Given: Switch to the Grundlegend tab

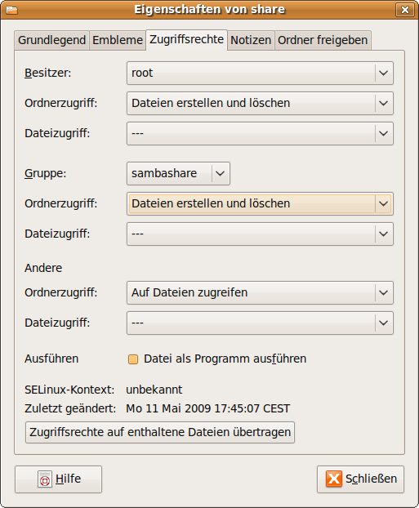Looking at the screenshot, I should pyautogui.click(x=51, y=41).
